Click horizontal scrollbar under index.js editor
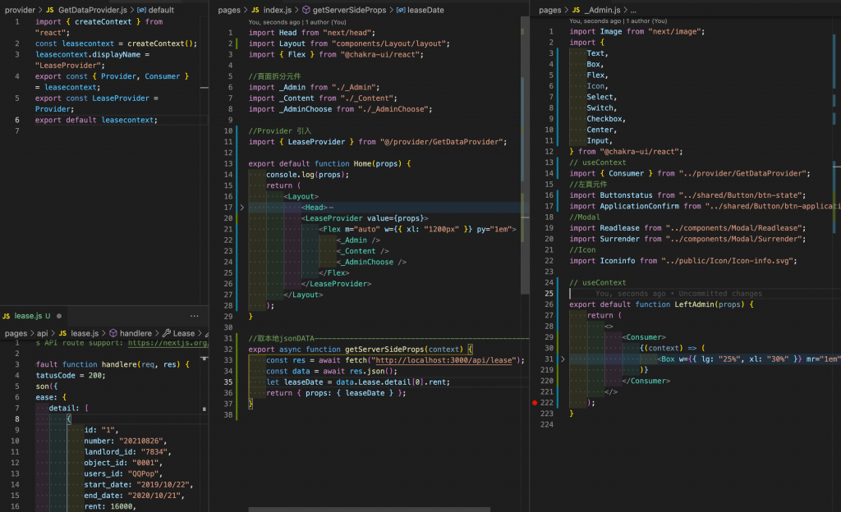 (369, 510)
